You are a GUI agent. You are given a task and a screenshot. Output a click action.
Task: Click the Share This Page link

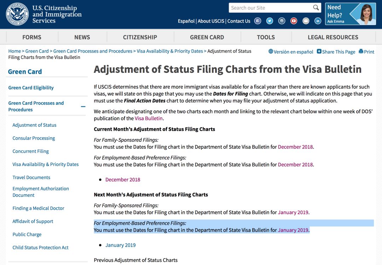point(336,52)
